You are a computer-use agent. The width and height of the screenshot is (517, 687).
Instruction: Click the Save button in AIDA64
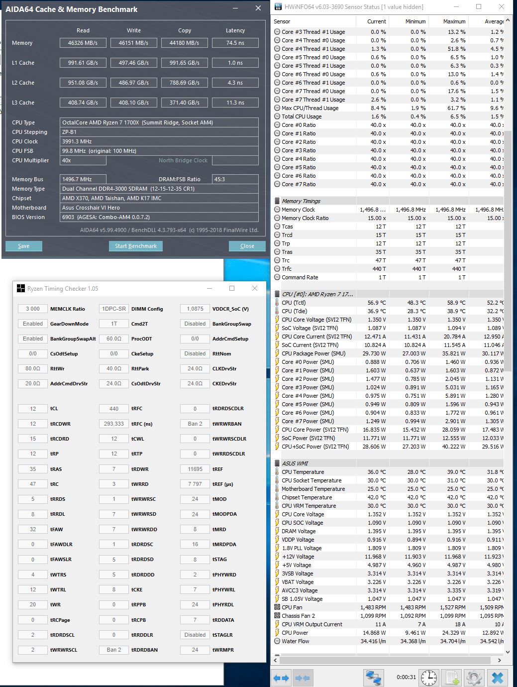(23, 246)
